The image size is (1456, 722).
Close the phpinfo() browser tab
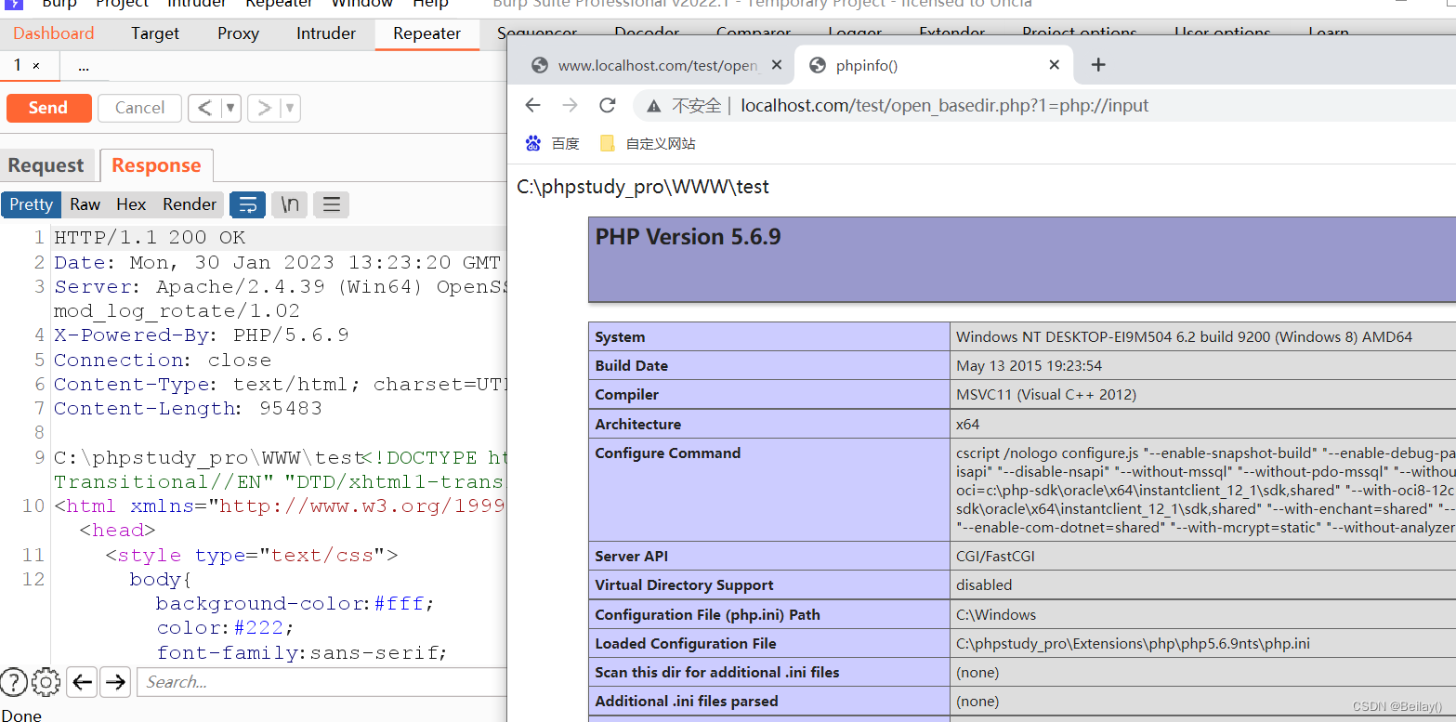point(1055,65)
